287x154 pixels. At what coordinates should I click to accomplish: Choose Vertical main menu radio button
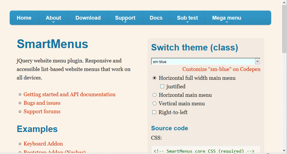click(x=154, y=104)
